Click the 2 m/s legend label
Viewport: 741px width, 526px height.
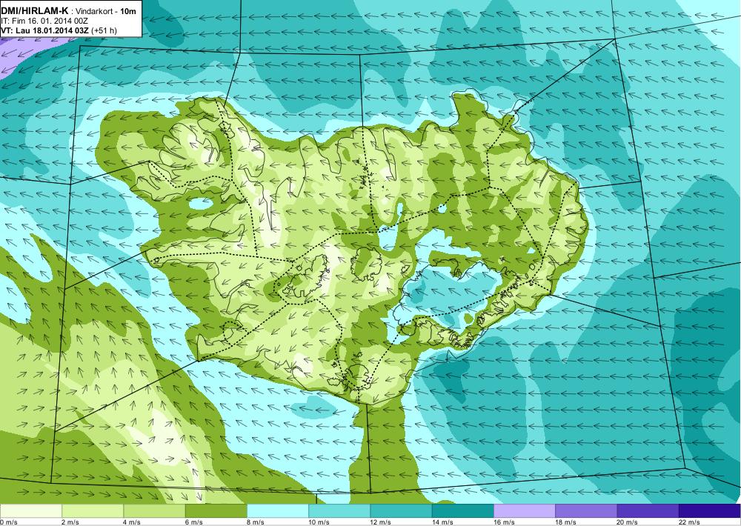click(70, 522)
